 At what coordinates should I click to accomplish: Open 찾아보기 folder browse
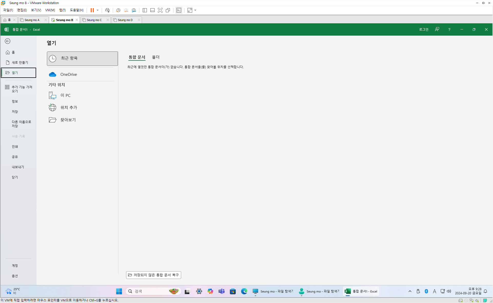pos(68,120)
